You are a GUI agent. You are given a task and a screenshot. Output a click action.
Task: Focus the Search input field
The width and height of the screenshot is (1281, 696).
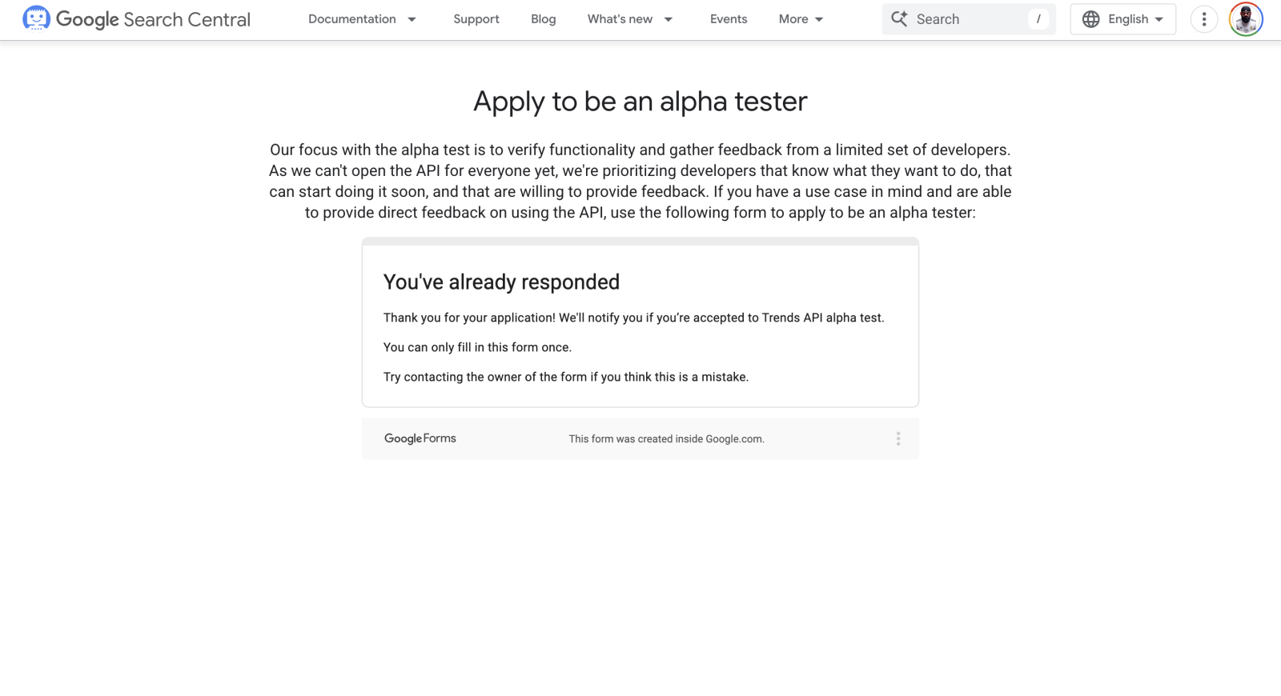(x=969, y=19)
